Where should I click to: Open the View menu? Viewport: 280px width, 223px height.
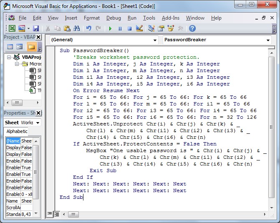(53, 18)
